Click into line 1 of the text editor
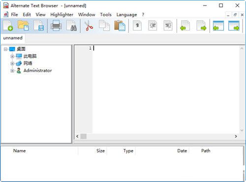Image resolution: width=246 pixels, height=182 pixels. coord(166,48)
